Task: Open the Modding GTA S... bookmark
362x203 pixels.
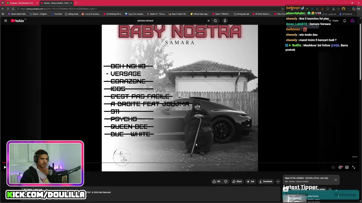Action: coord(113,14)
